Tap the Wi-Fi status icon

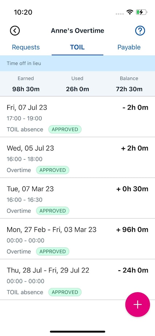pos(130,12)
